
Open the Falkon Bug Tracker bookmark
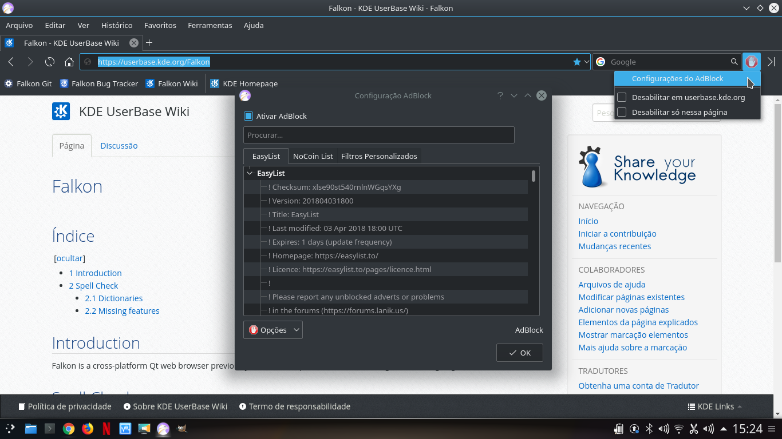99,83
